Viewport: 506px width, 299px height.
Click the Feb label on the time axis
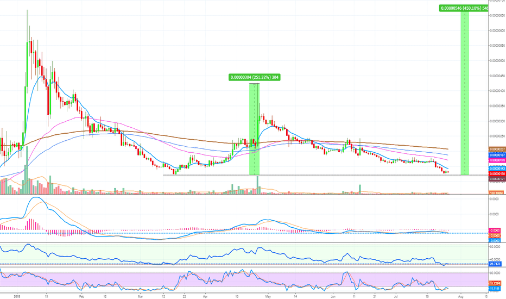click(81, 296)
